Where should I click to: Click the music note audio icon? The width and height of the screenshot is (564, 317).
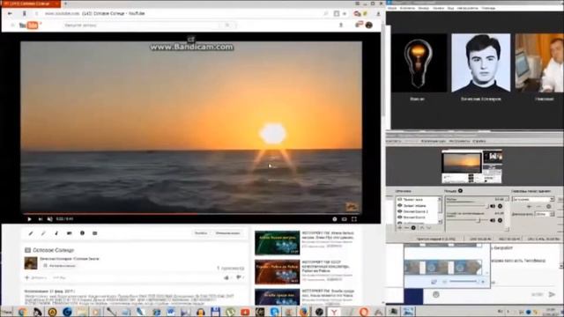click(56, 233)
